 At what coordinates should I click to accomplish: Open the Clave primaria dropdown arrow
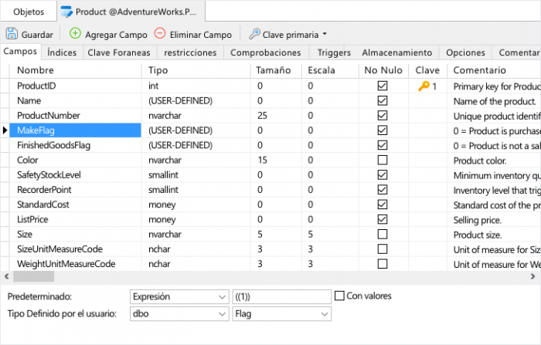pos(325,34)
